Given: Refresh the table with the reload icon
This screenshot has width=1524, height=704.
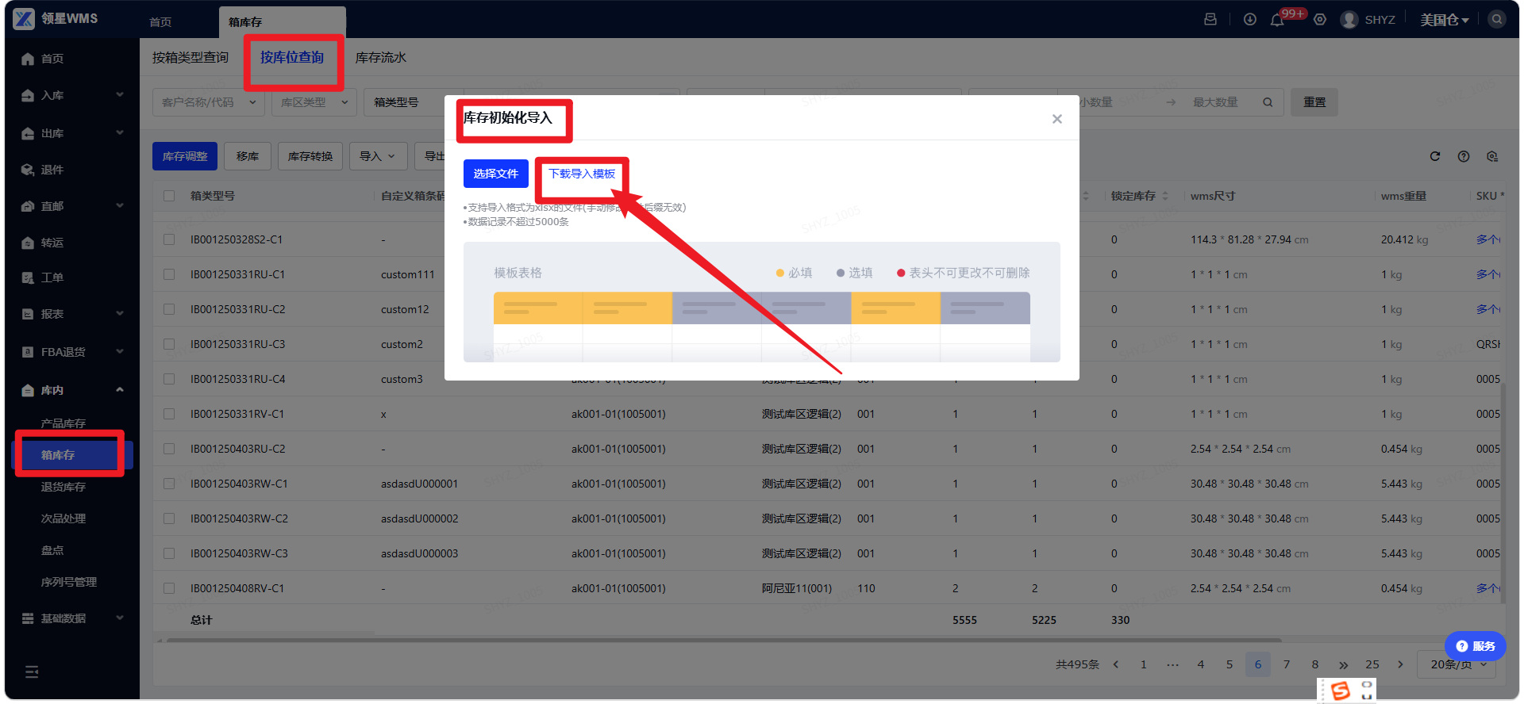Looking at the screenshot, I should (x=1435, y=156).
